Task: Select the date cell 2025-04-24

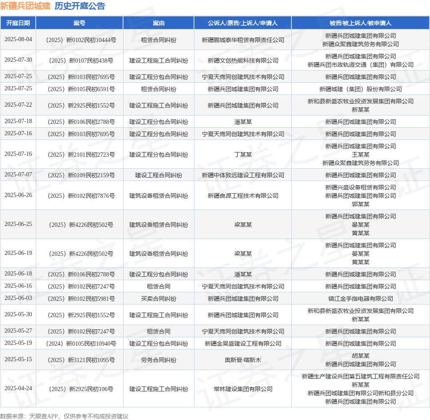Action: [x=18, y=388]
